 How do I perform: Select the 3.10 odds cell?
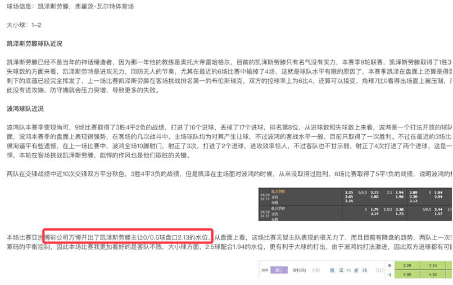point(433,265)
